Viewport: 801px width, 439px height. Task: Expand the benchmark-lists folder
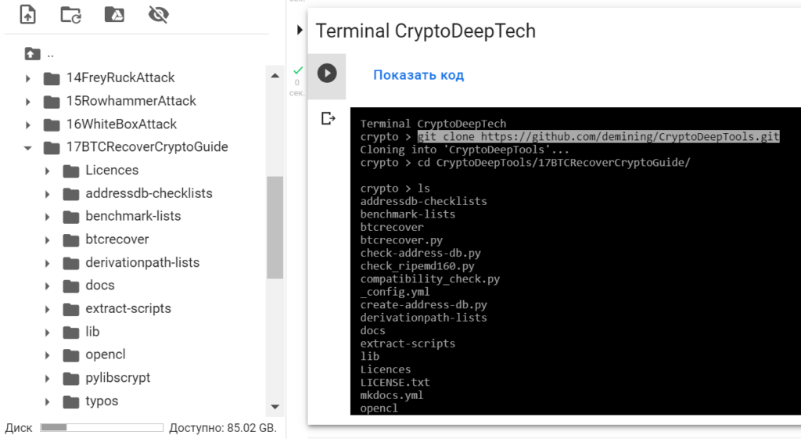tap(47, 218)
